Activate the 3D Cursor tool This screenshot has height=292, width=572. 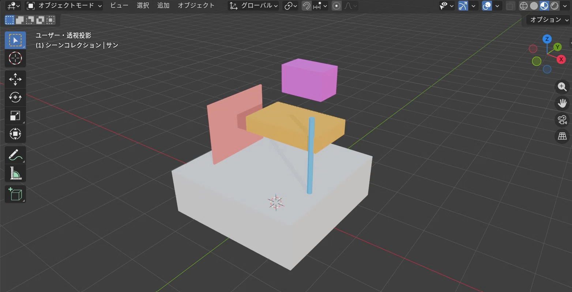tap(15, 58)
